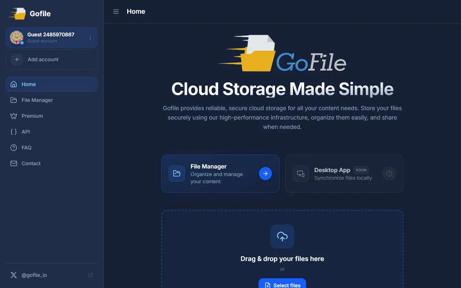Click the Home page title in header

pos(136,12)
